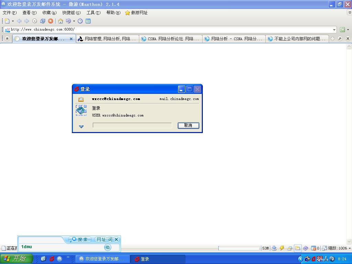Click the 搜索 button in input popup
352x264 pixels.
point(80,240)
